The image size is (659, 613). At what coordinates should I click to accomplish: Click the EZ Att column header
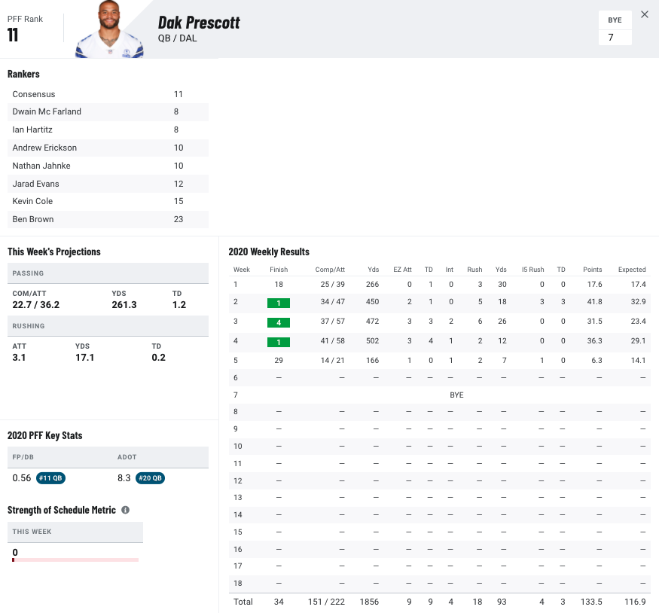click(402, 270)
